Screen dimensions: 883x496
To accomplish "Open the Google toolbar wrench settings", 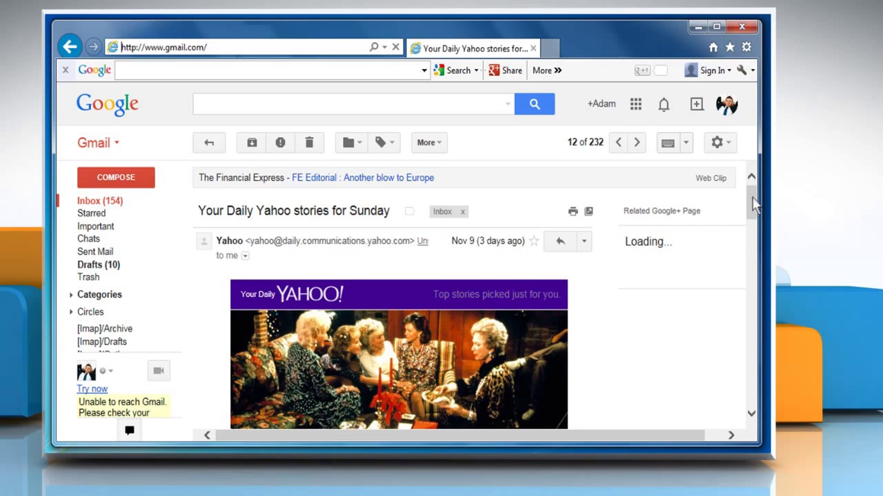I will [745, 70].
